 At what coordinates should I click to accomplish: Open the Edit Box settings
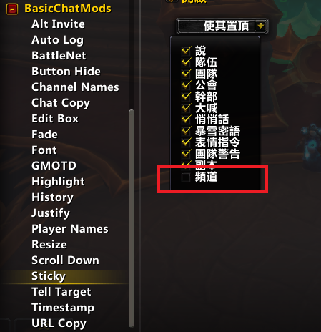55,119
